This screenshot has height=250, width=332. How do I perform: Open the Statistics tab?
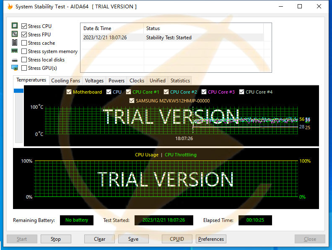click(x=180, y=81)
